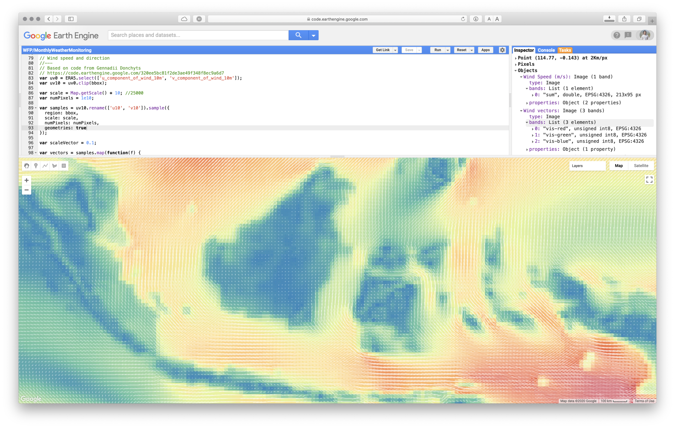This screenshot has height=428, width=675.
Task: Zoom in on the map
Action: [x=27, y=180]
